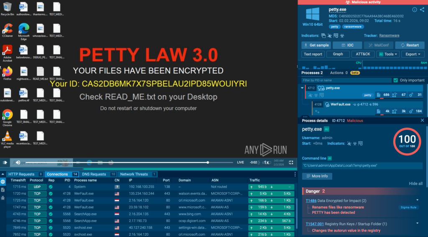Open petty.exe modules count 31
The height and width of the screenshot is (237, 428).
[416, 95]
